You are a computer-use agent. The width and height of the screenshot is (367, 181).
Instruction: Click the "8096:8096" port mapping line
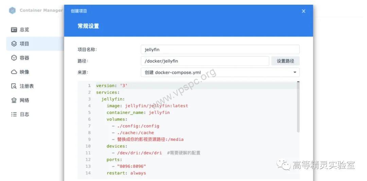point(129,166)
